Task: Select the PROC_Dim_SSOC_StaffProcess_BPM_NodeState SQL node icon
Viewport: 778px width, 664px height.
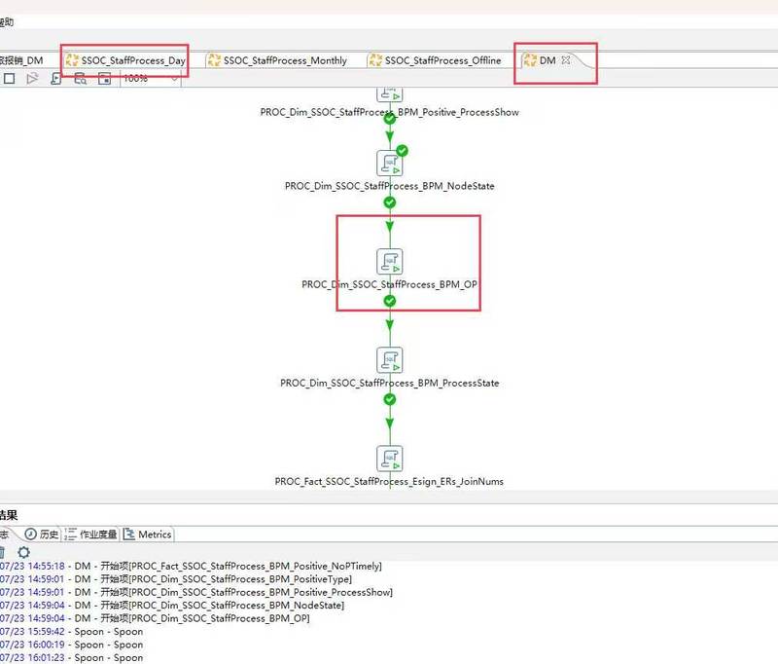Action: pyautogui.click(x=390, y=163)
